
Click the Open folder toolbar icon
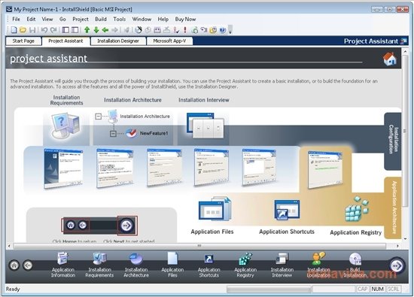23,30
